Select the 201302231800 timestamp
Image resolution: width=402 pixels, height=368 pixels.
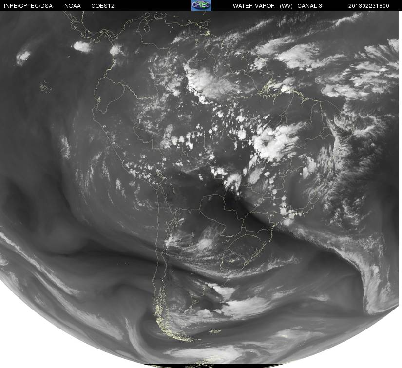(369, 6)
